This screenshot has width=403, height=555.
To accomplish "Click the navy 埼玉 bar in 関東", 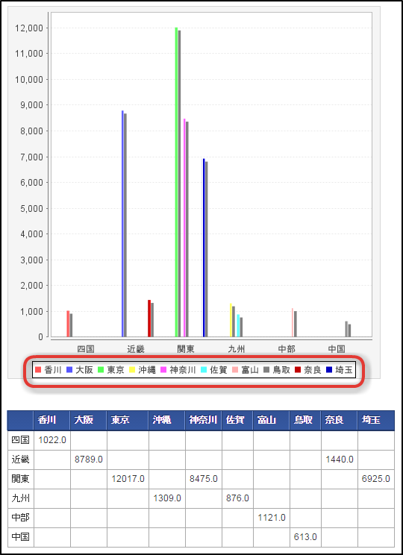I will [x=204, y=248].
